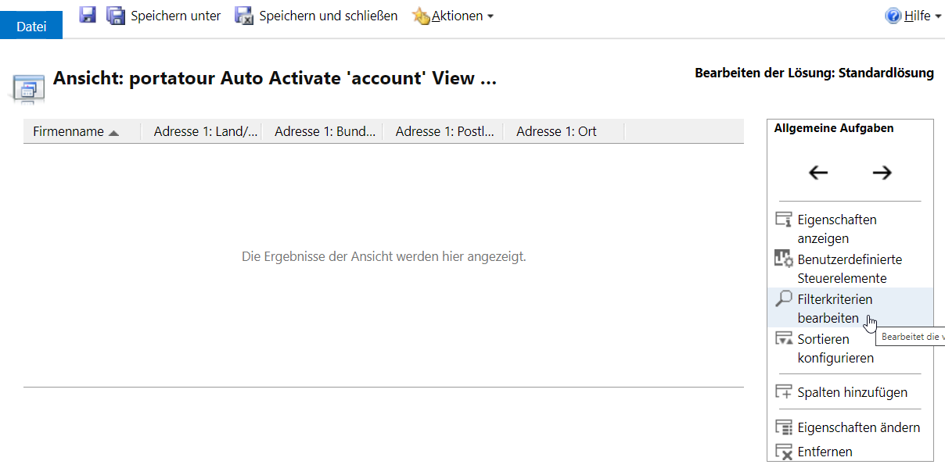The width and height of the screenshot is (945, 468).
Task: Click the Sortieren konfigurieren icon
Action: click(x=783, y=339)
